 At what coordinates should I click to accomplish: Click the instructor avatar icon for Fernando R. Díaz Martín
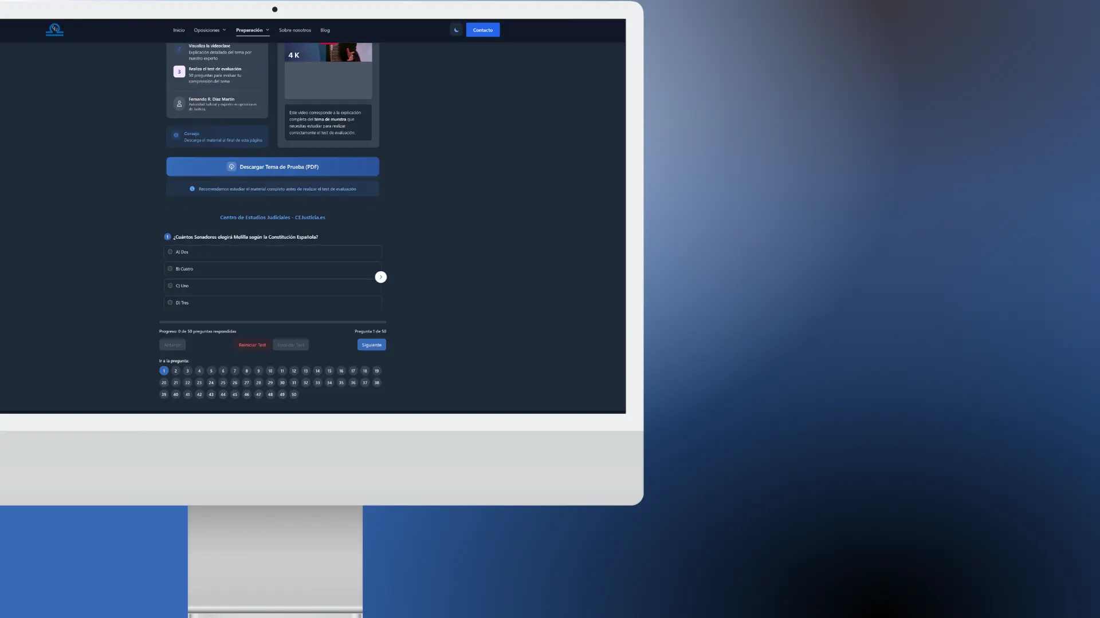point(179,104)
